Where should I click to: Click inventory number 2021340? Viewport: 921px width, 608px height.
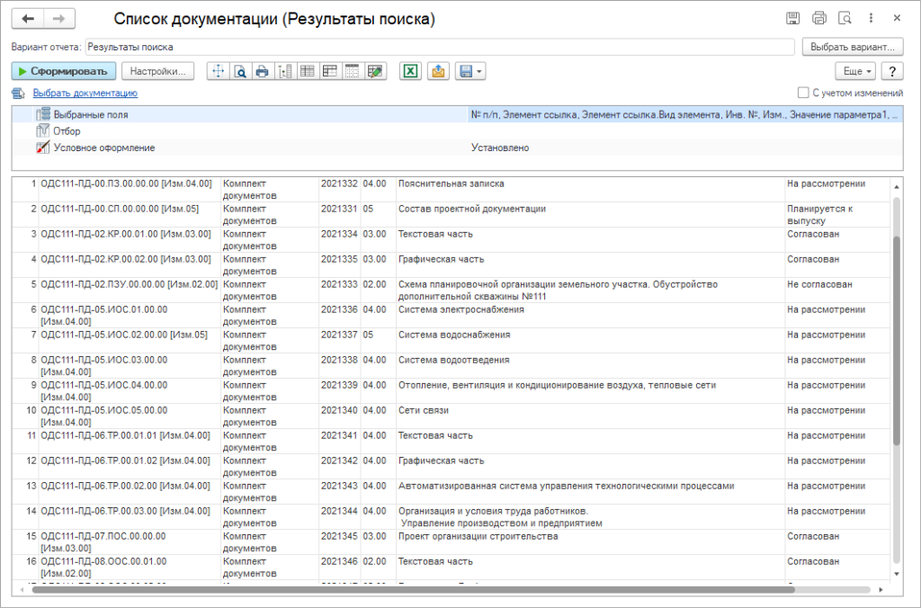click(x=339, y=410)
